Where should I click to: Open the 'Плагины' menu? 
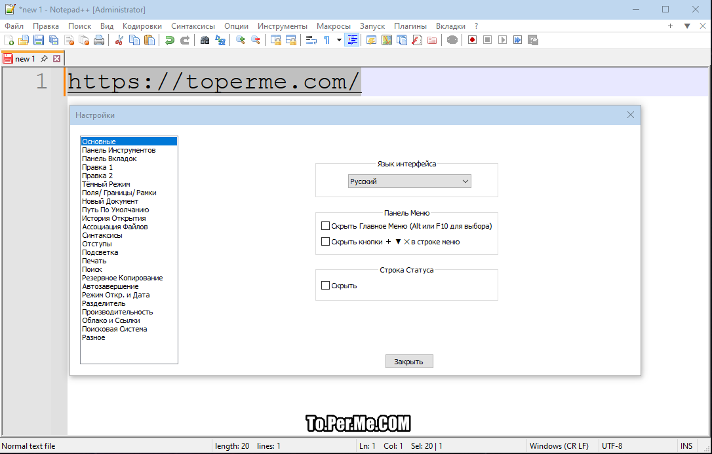coord(410,26)
